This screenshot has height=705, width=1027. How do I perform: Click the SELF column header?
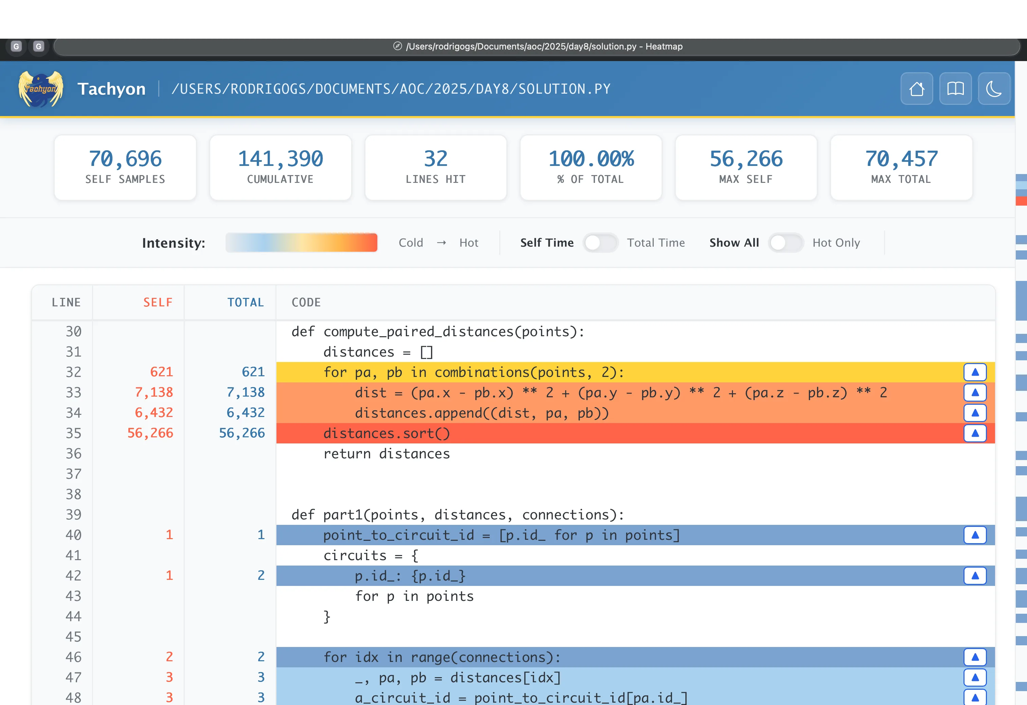point(158,303)
